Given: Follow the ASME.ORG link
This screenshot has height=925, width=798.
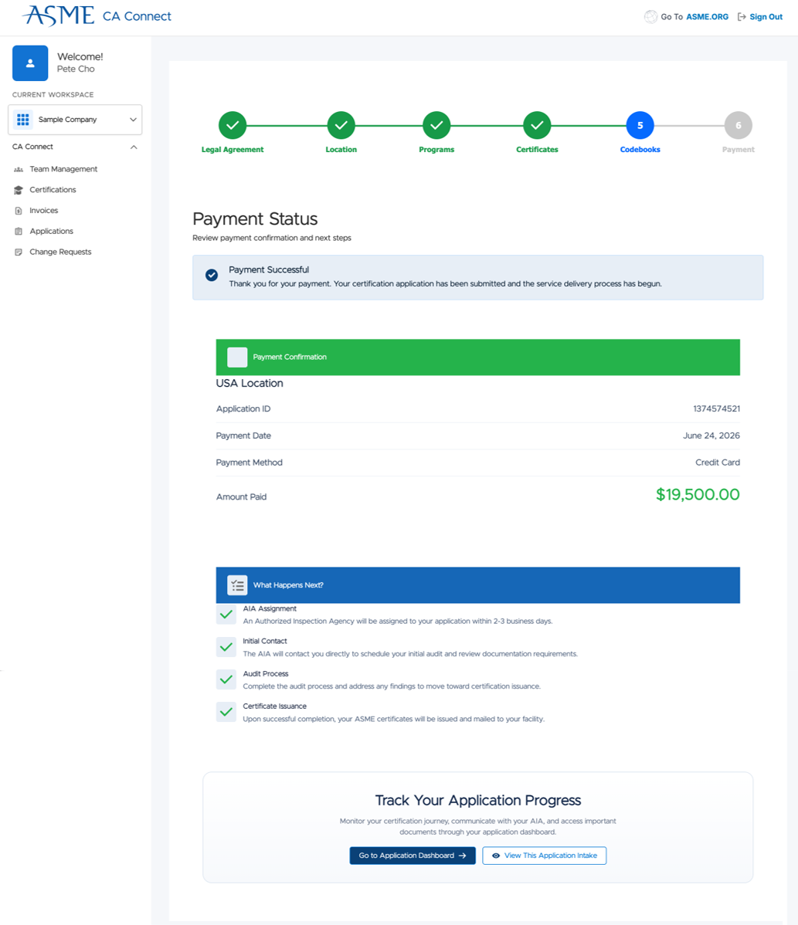Looking at the screenshot, I should (x=707, y=16).
